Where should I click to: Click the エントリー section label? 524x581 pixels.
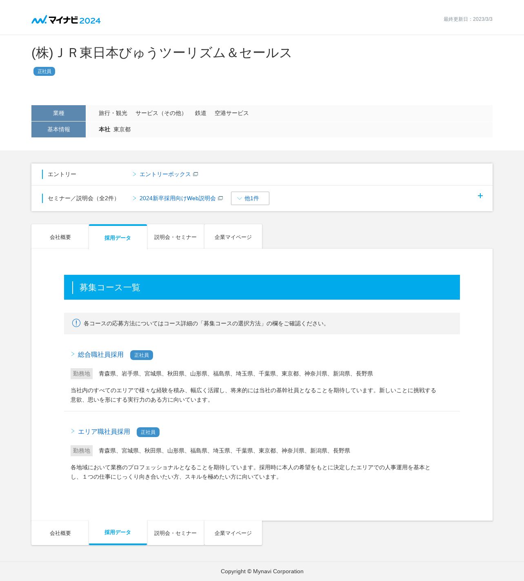pos(62,174)
